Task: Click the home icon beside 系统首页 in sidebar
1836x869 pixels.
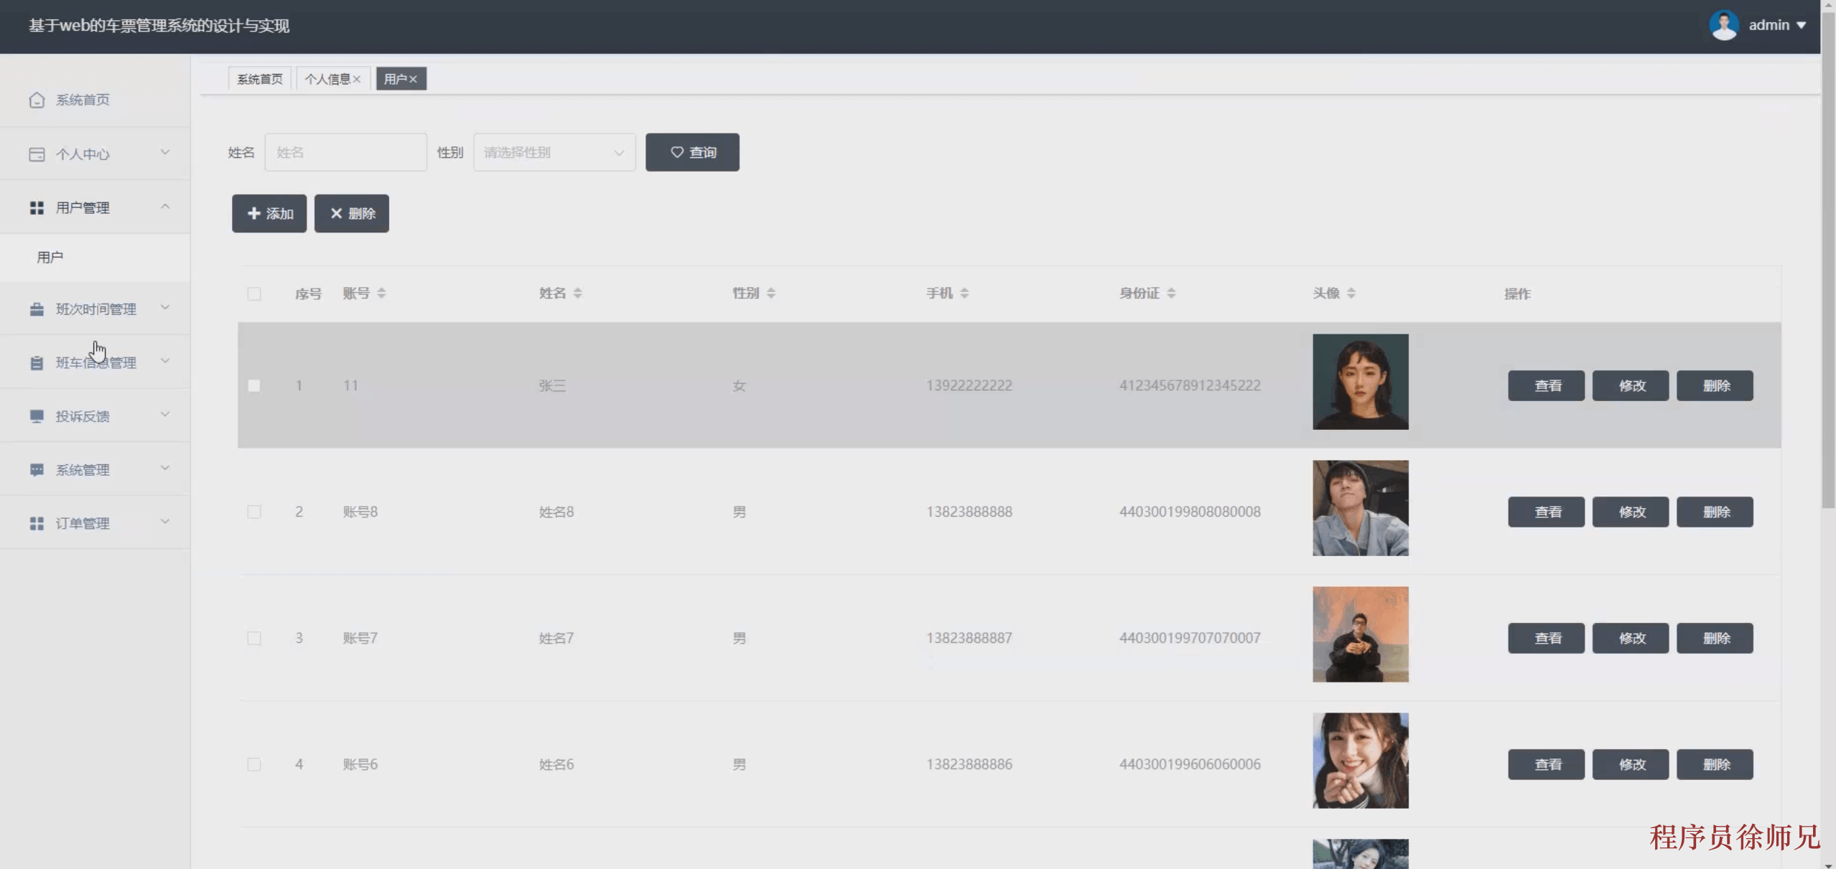Action: [x=37, y=100]
